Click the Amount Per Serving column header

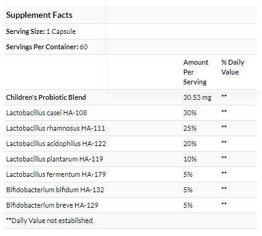click(196, 72)
